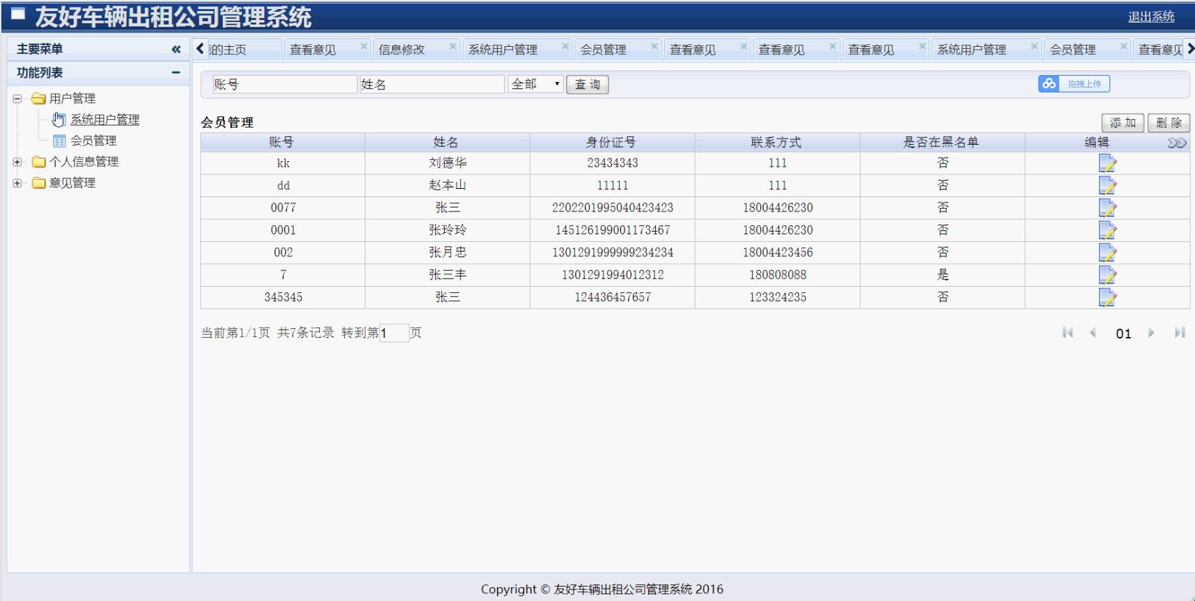
Task: Close the first 会员管理 tab
Action: click(x=654, y=46)
